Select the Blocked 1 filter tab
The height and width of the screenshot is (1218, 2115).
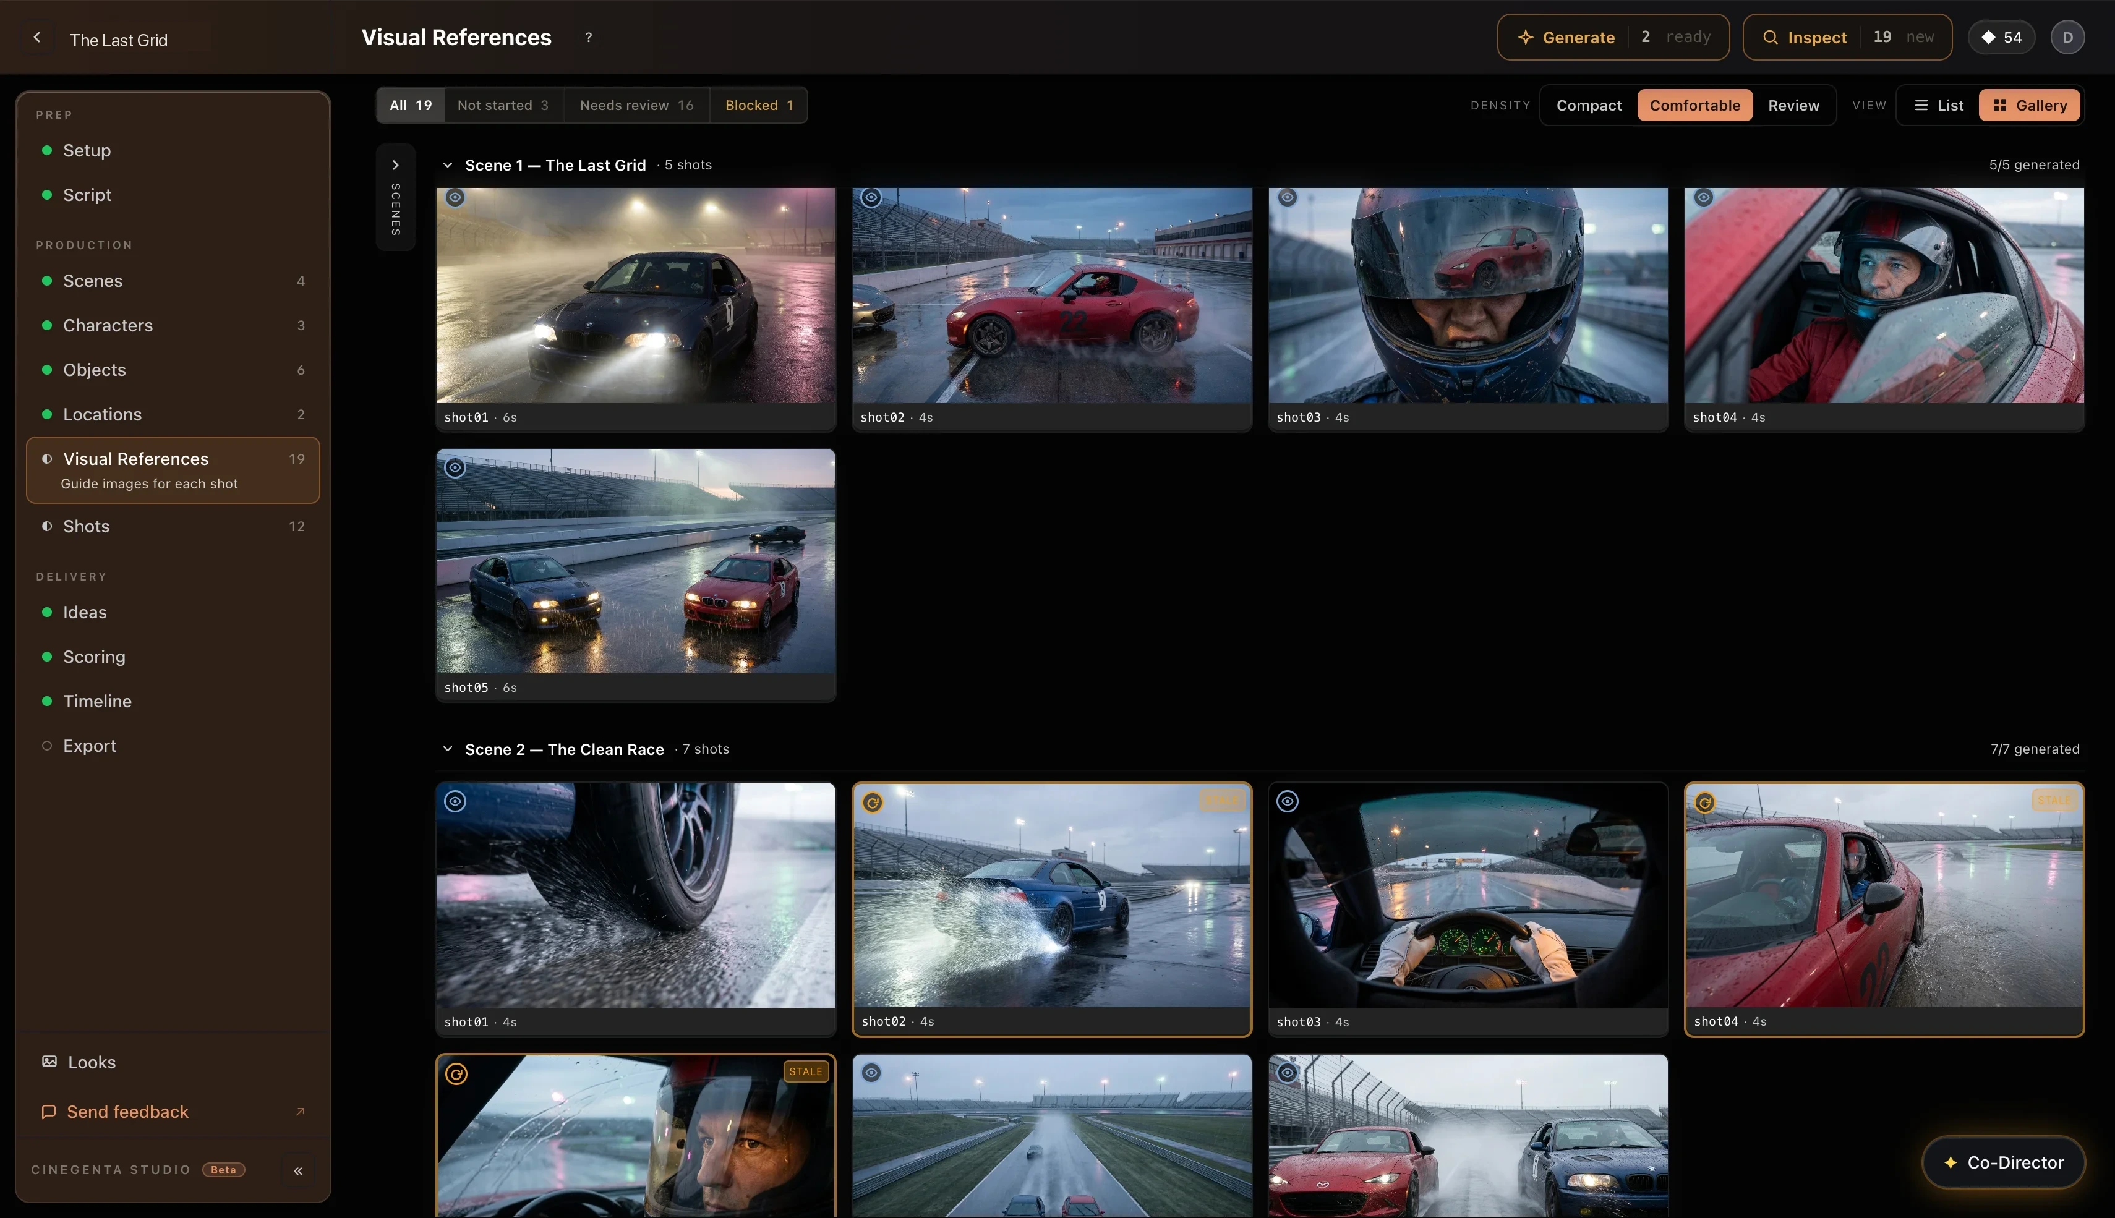coord(759,105)
